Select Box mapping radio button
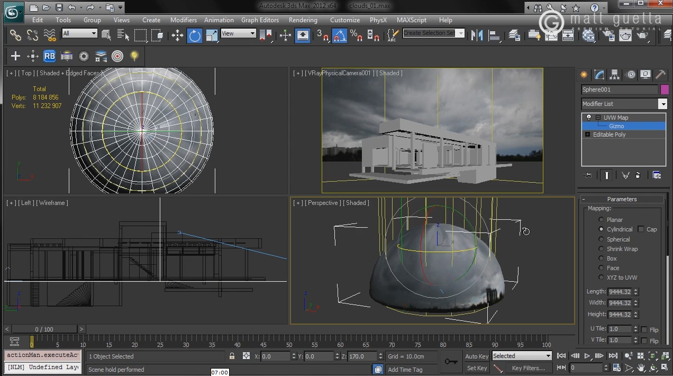This screenshot has height=376, width=673. [601, 258]
